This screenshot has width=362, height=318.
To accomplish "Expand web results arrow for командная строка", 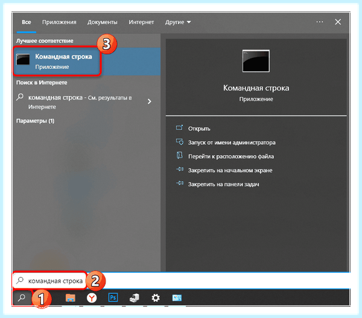I will point(150,101).
